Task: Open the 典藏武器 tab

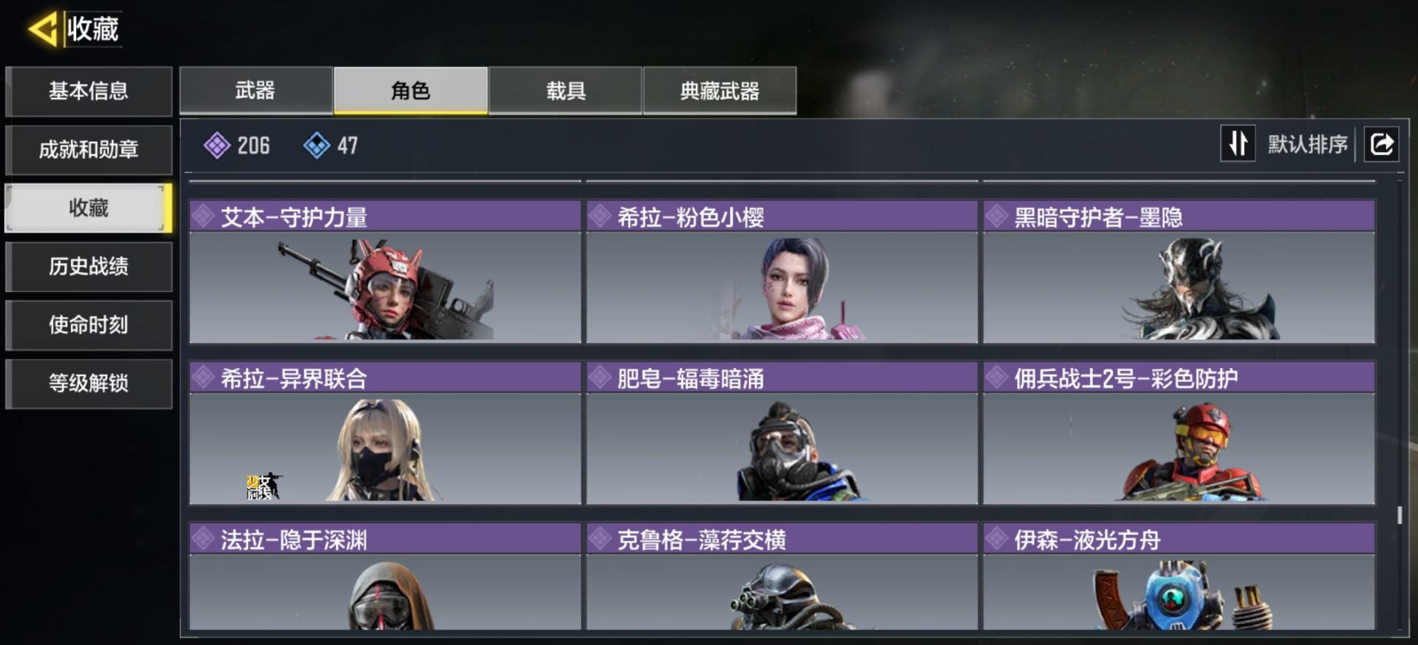Action: (x=720, y=90)
